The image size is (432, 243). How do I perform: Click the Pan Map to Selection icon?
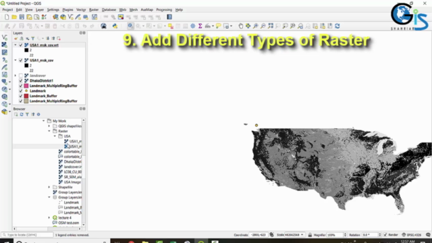coord(248,26)
